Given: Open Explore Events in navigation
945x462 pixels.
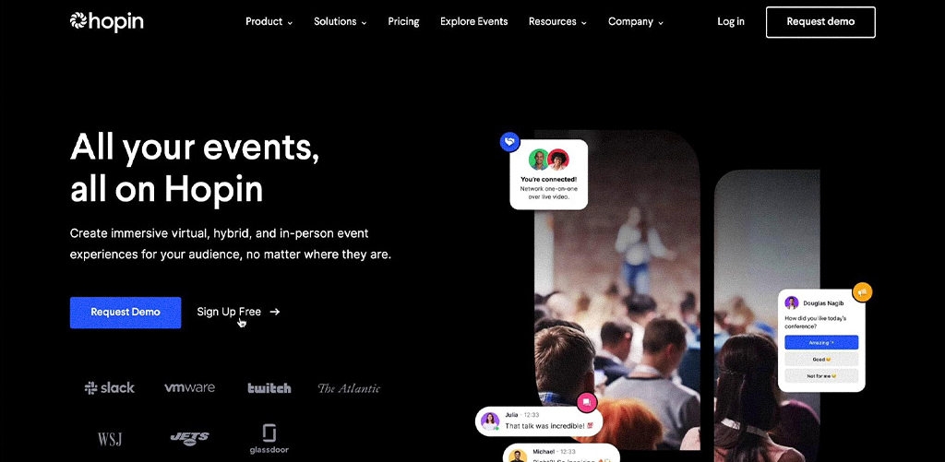Looking at the screenshot, I should [473, 22].
